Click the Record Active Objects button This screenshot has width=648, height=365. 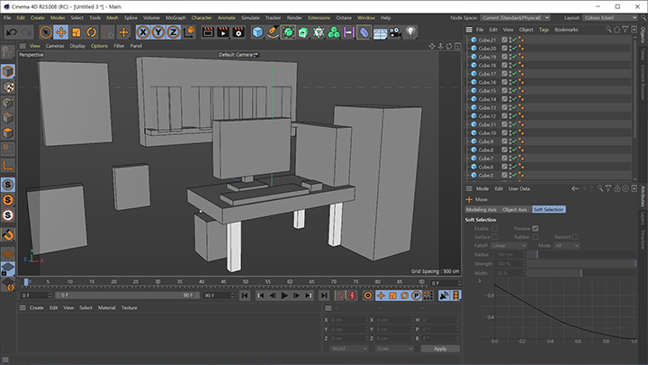tap(339, 296)
